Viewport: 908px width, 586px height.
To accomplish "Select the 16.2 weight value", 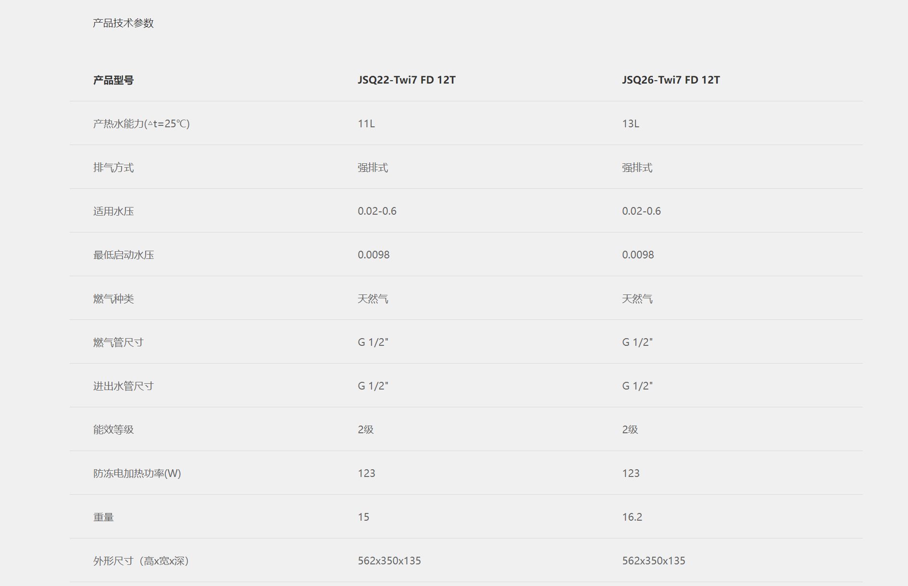I will [x=632, y=517].
